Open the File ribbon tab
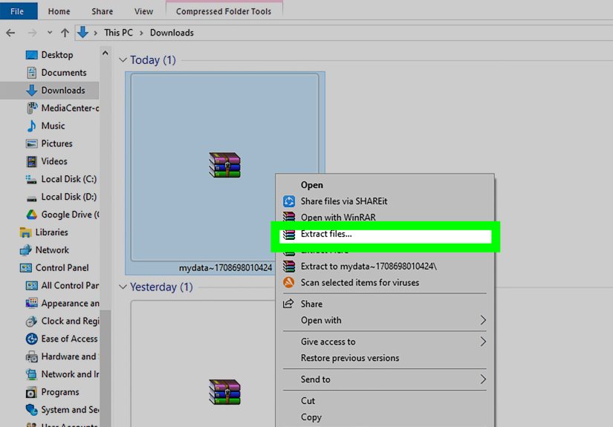 18,11
